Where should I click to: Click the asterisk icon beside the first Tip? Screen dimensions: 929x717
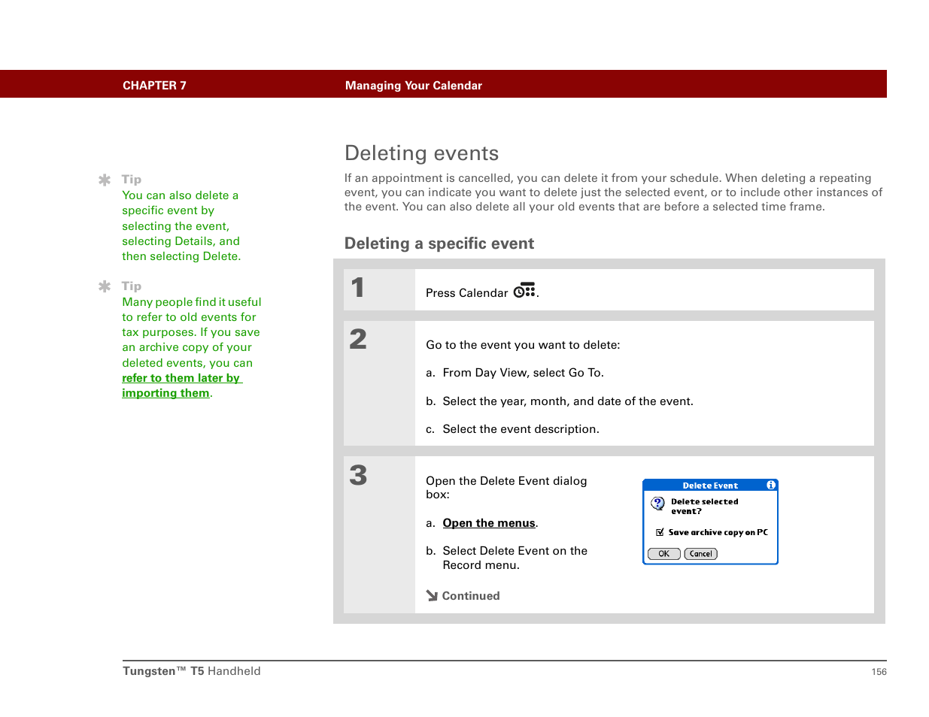tap(105, 180)
